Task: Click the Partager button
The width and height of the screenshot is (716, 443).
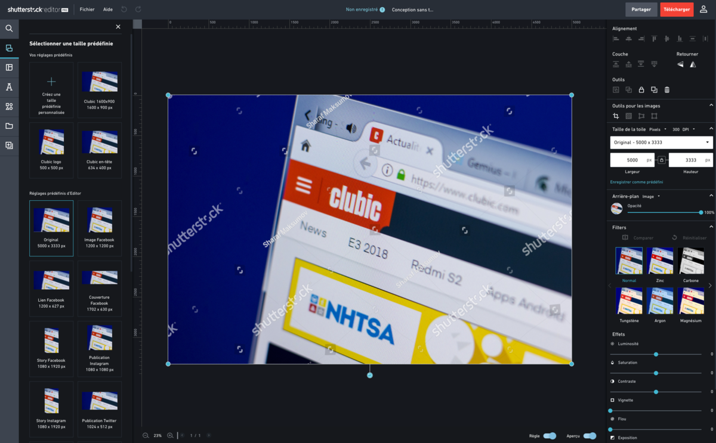Action: pyautogui.click(x=641, y=10)
